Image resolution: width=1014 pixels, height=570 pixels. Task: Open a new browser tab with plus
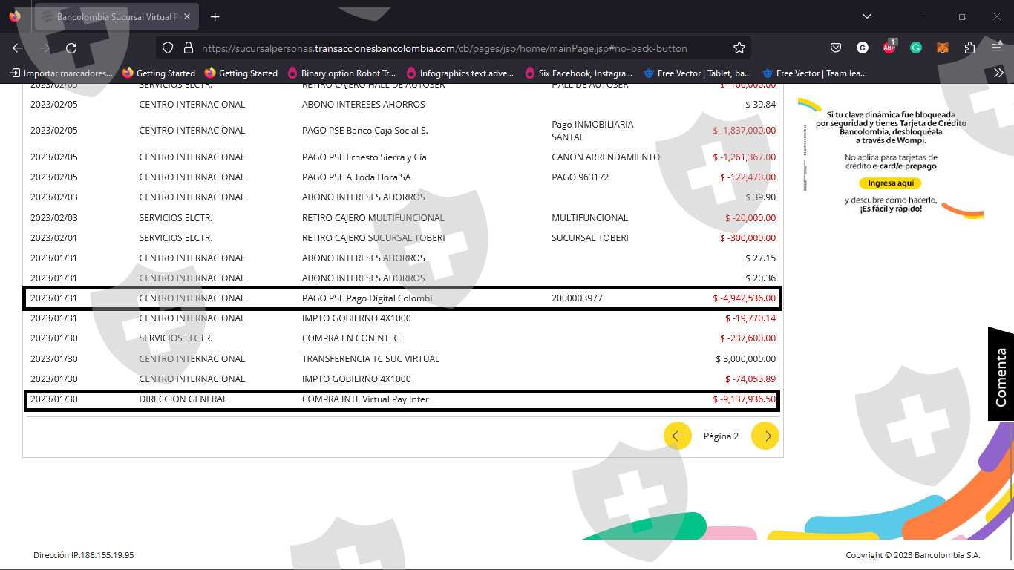(215, 16)
